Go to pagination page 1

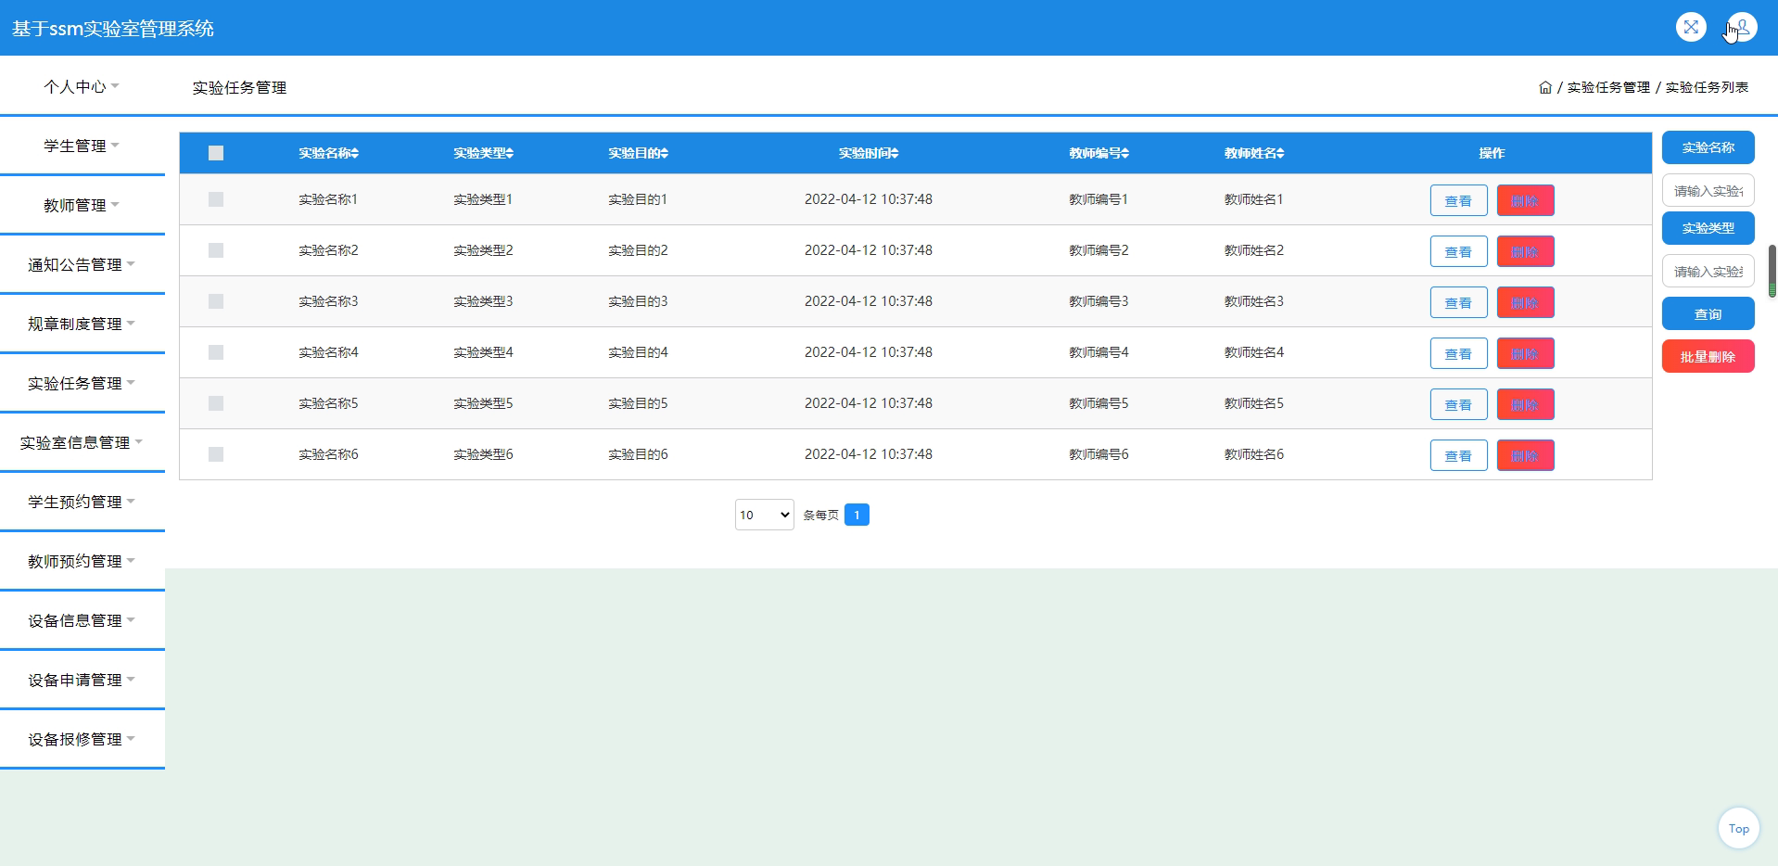click(857, 515)
